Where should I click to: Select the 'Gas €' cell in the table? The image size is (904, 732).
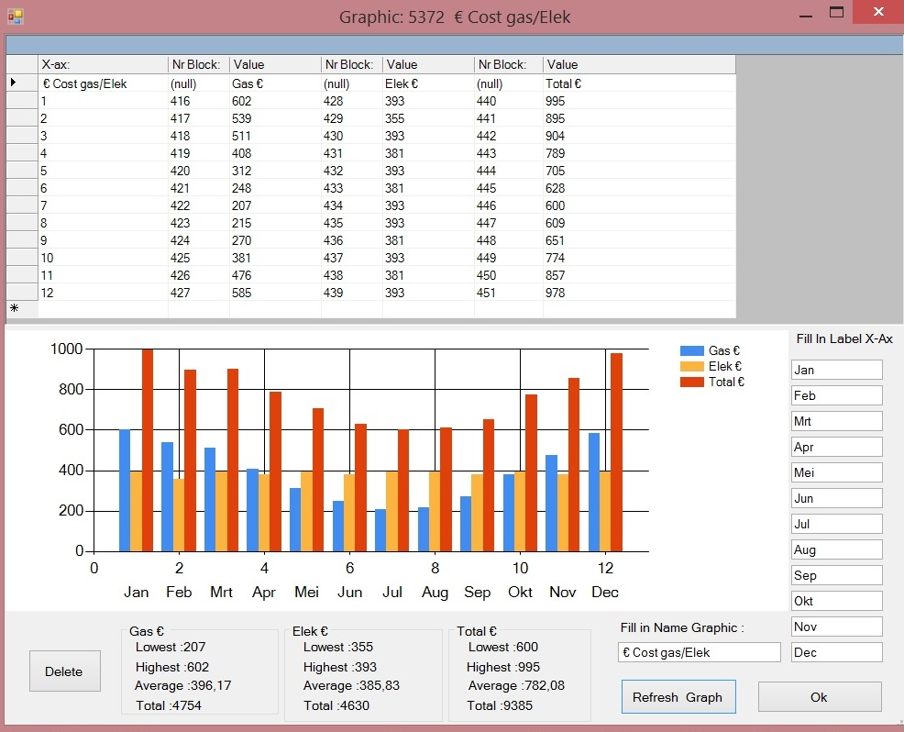pos(276,83)
